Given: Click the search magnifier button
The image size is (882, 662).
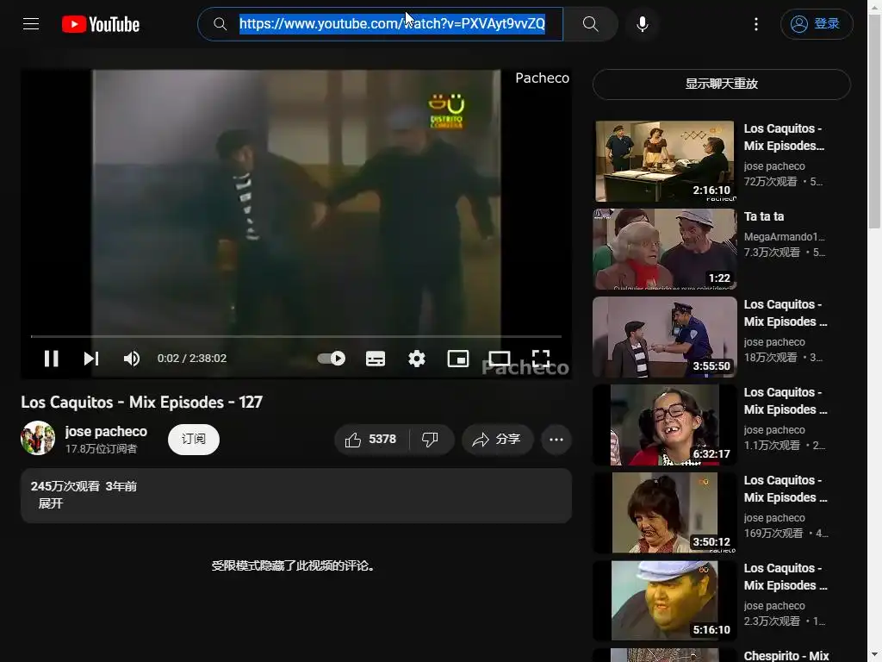Looking at the screenshot, I should [590, 23].
